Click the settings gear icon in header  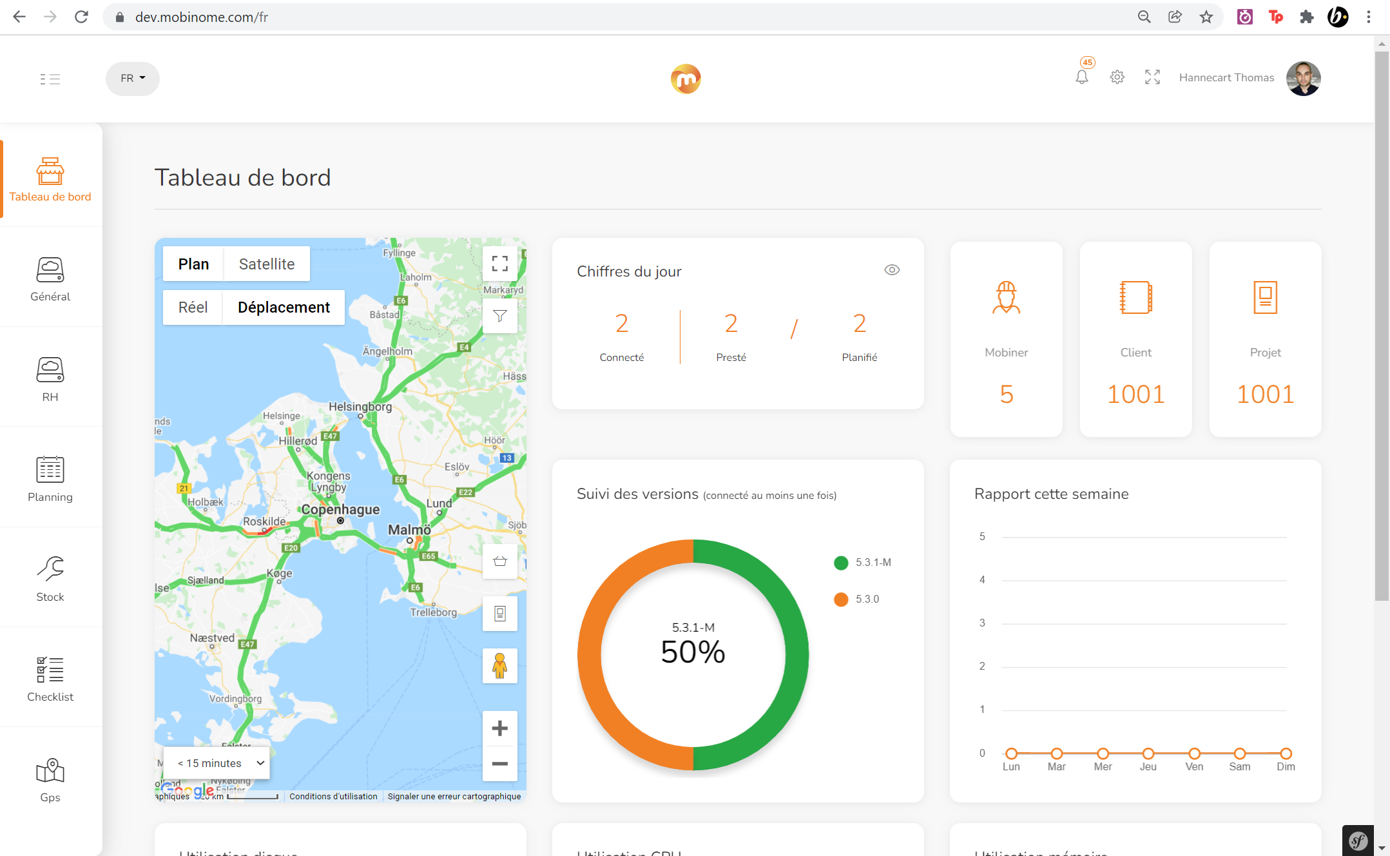click(1117, 78)
